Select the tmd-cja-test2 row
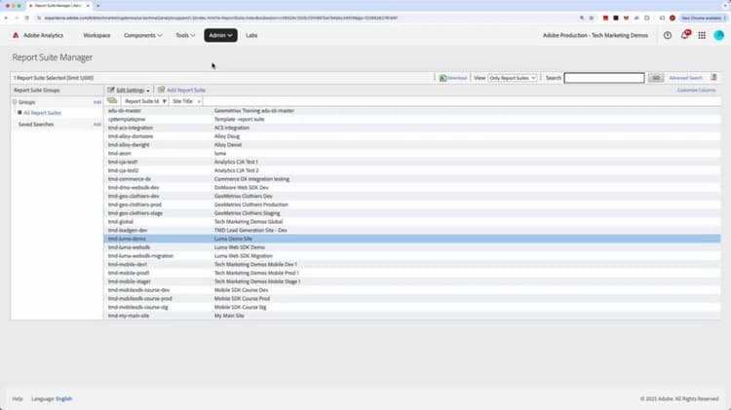The image size is (731, 410). [412, 170]
